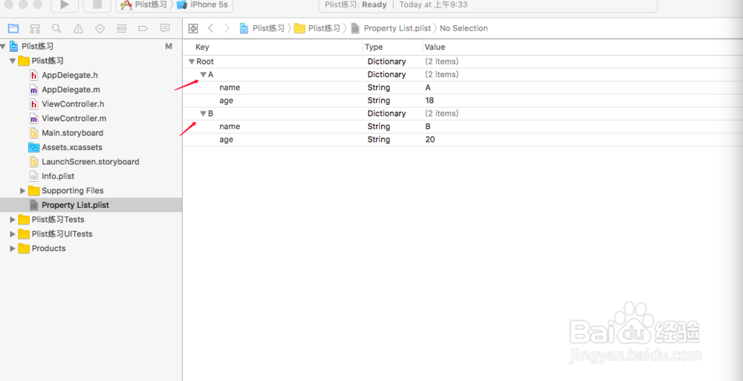Image resolution: width=743 pixels, height=381 pixels.
Task: Go back in editor history
Action: click(x=210, y=28)
